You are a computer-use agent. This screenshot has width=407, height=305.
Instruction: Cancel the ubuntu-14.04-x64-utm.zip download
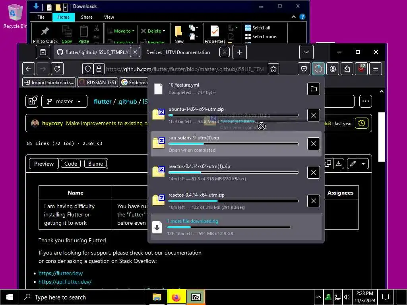313,115
